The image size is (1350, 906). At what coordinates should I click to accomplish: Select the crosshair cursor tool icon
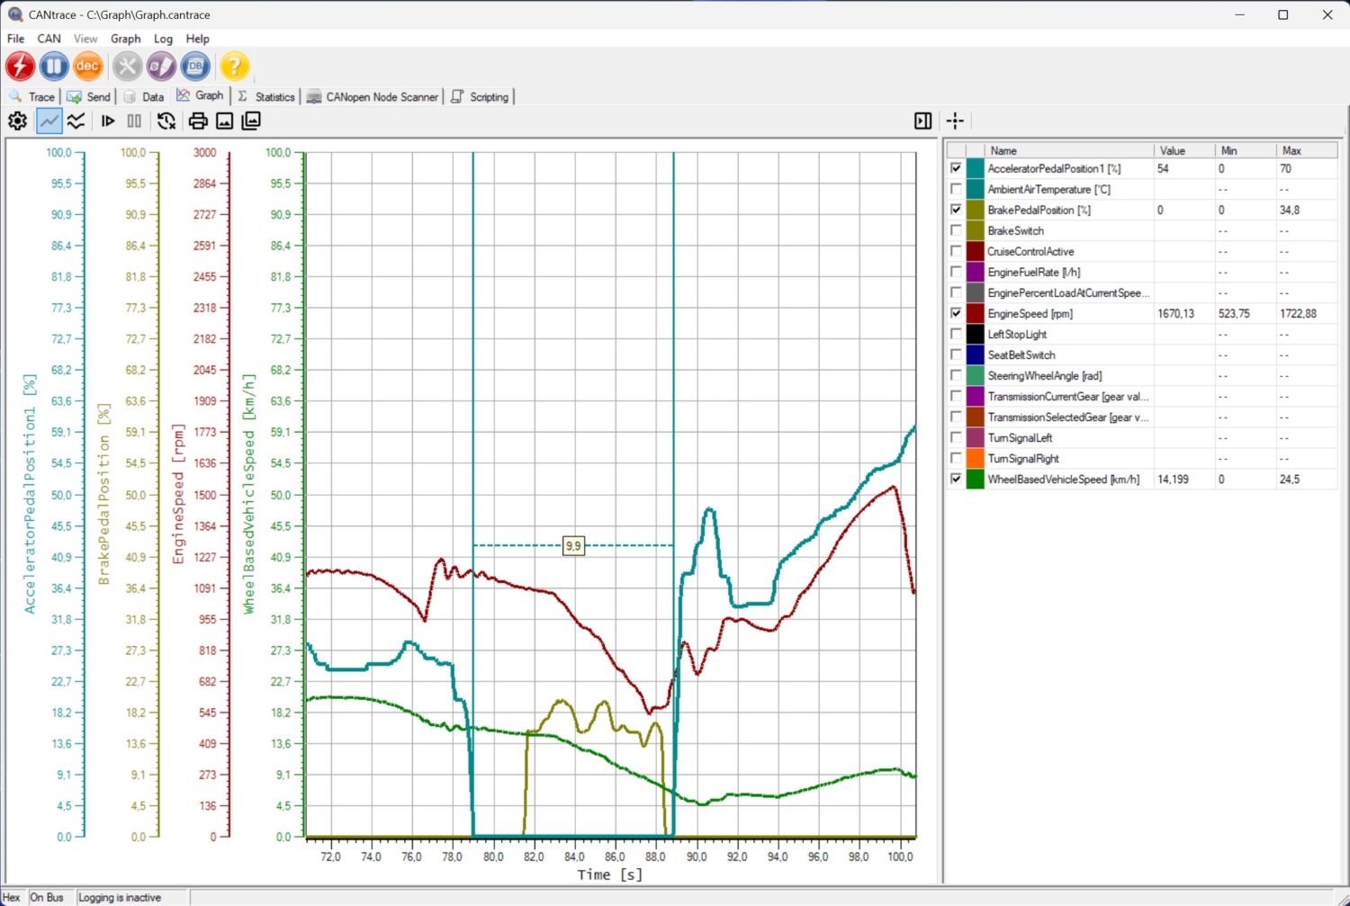[955, 121]
